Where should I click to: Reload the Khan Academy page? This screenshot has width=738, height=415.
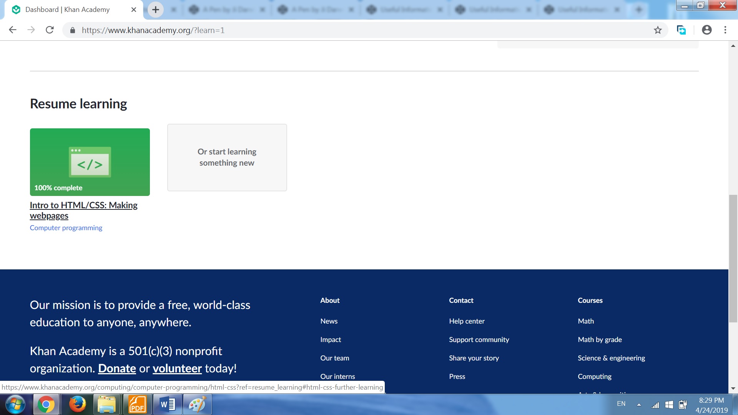click(x=50, y=30)
